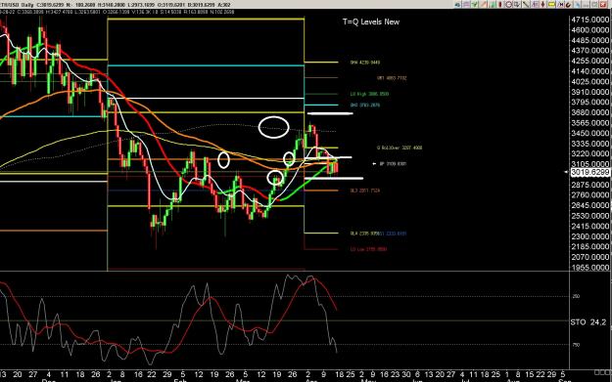The height and width of the screenshot is (382, 612).
Task: Click the 2300.0000 price axis label
Action: (589, 236)
